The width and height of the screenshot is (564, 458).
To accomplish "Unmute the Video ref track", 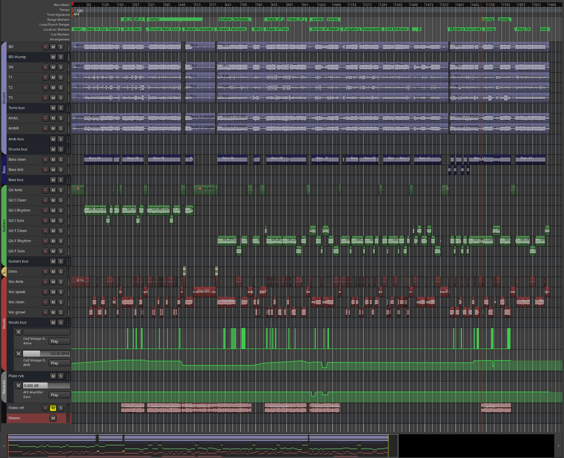I will (53, 408).
